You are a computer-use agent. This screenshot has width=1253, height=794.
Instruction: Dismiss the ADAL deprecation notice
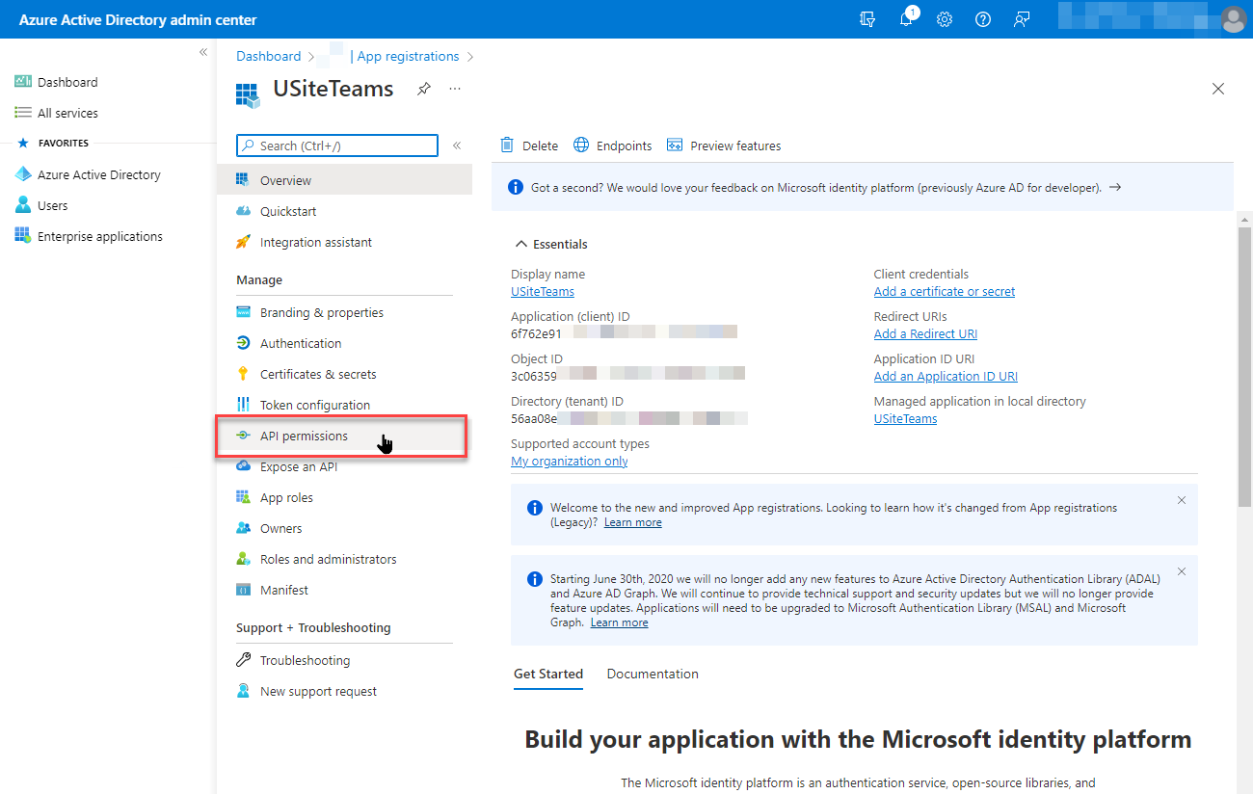coord(1182,571)
